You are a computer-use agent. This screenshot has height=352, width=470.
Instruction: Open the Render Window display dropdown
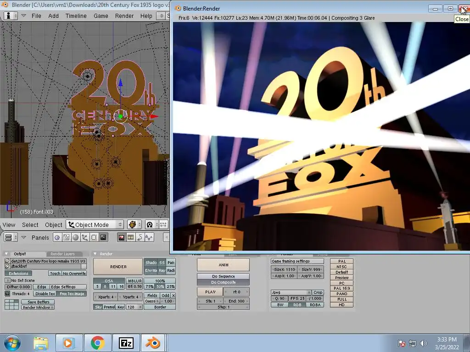coord(38,308)
